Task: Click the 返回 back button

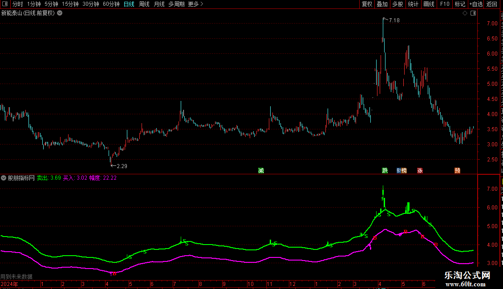Action: click(492, 4)
